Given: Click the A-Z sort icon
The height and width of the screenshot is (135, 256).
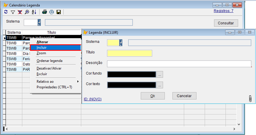Looking at the screenshot, I should pos(34,12).
